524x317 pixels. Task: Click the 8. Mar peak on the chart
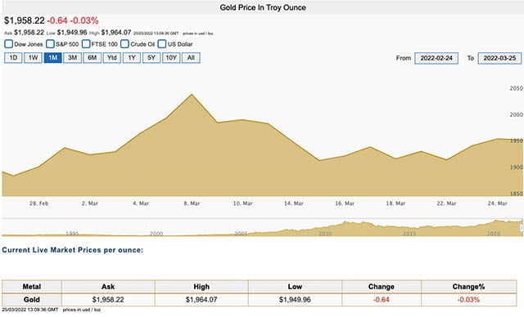[x=192, y=94]
